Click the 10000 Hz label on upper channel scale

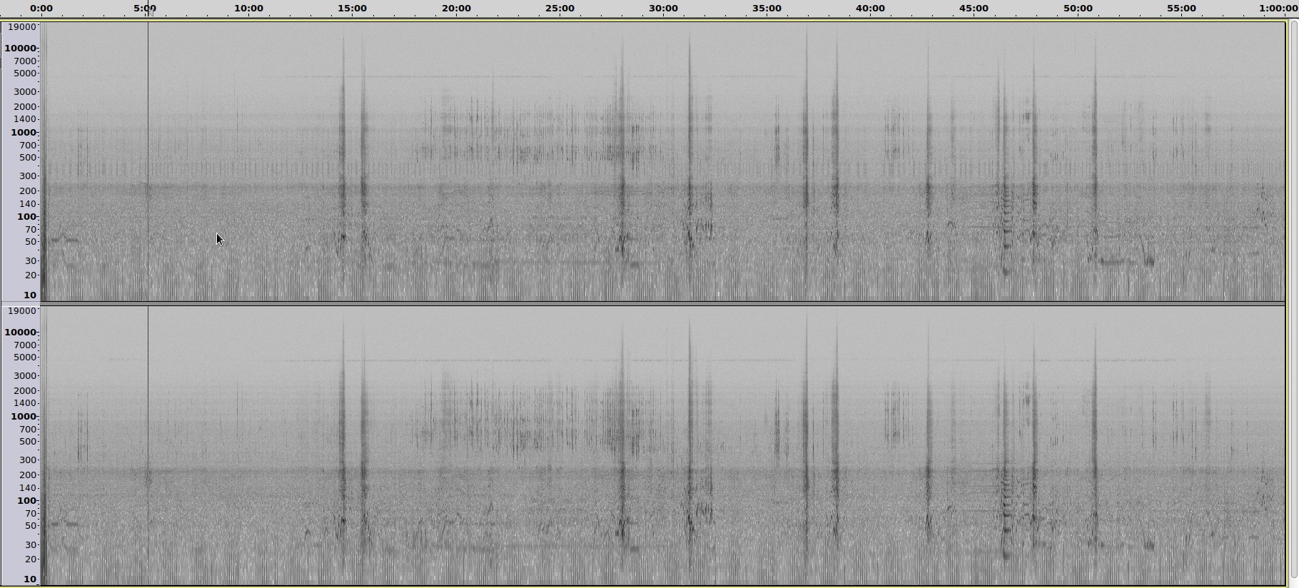[x=20, y=48]
